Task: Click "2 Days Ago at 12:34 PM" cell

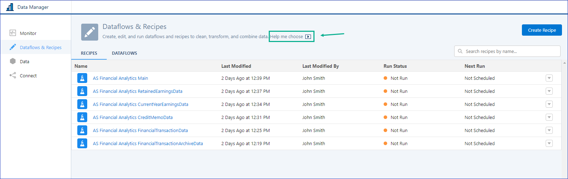Action: point(245,105)
